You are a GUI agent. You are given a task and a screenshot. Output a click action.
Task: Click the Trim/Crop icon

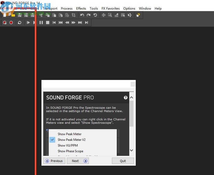pyautogui.click(x=74, y=15)
